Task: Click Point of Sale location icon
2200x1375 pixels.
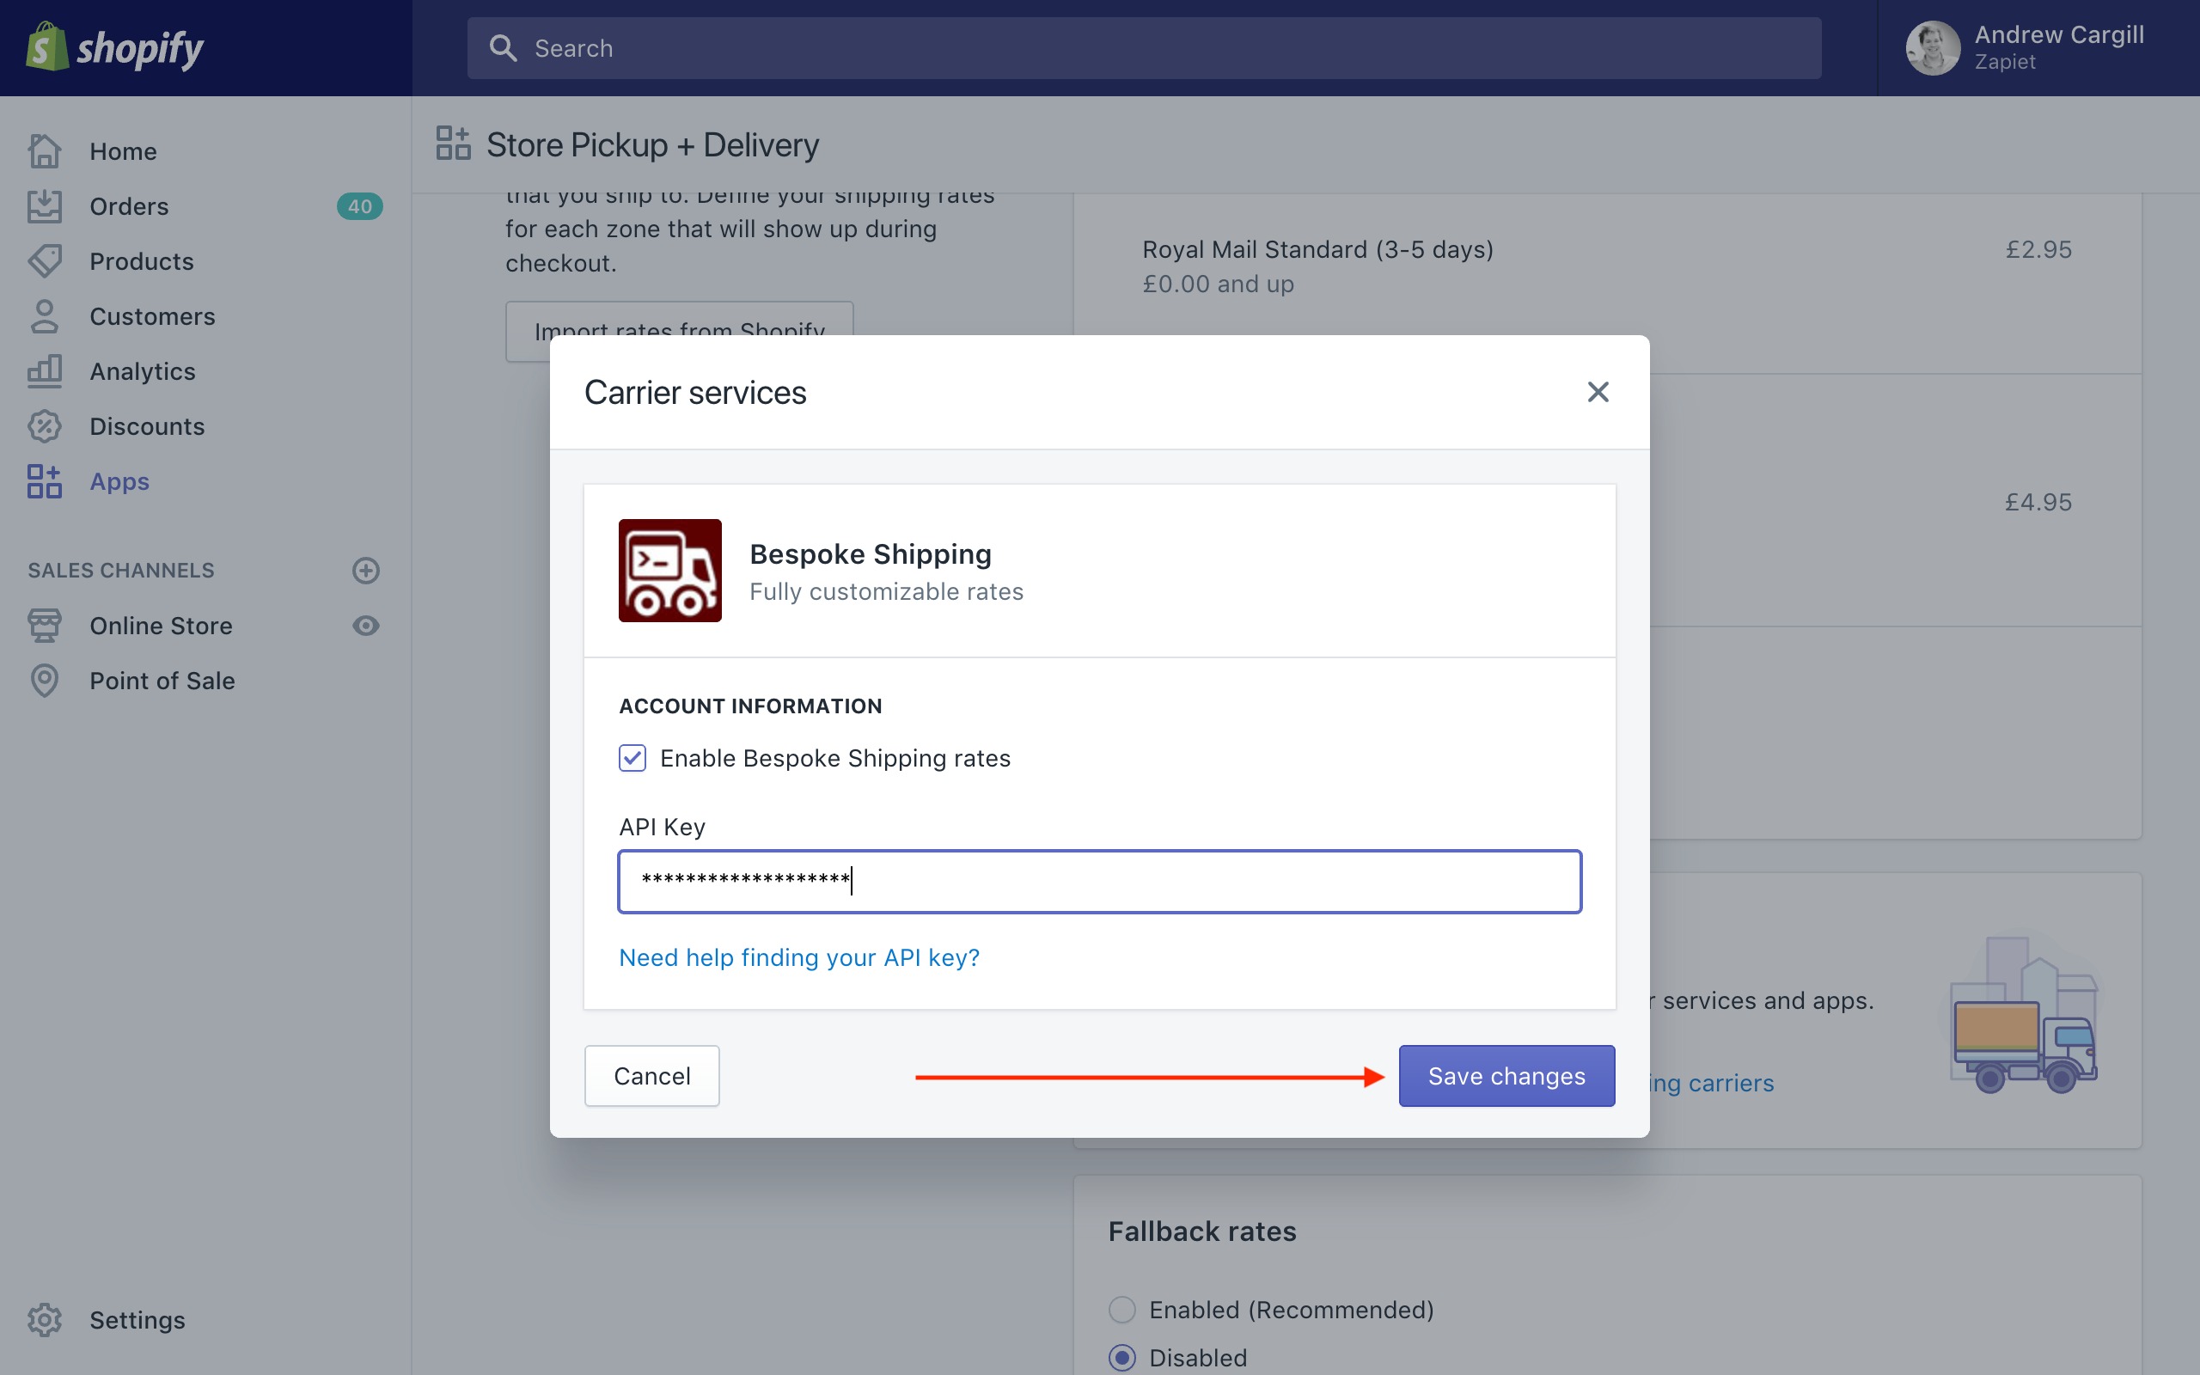Action: coord(45,681)
